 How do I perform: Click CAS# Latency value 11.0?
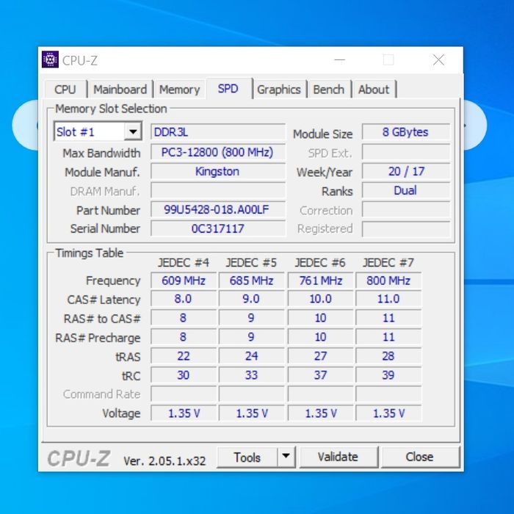[388, 299]
